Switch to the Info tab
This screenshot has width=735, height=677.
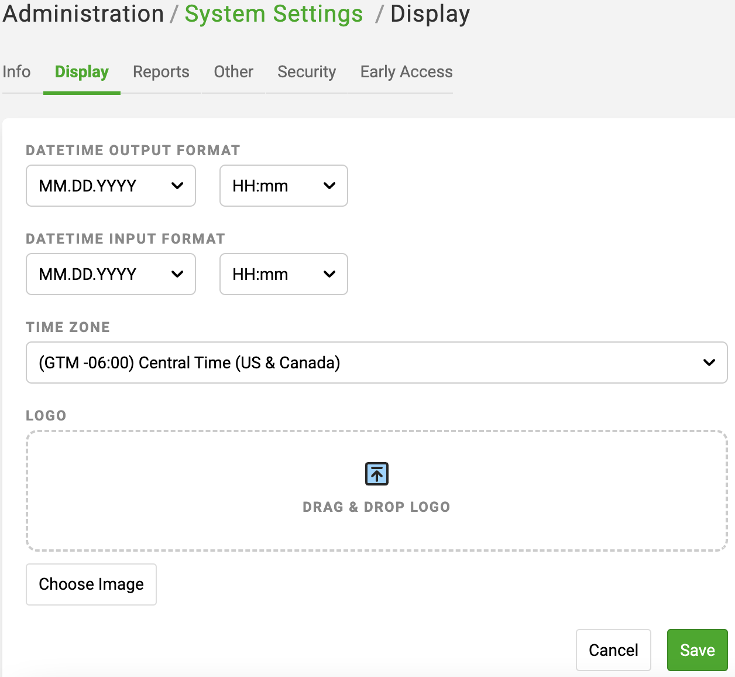pos(16,72)
